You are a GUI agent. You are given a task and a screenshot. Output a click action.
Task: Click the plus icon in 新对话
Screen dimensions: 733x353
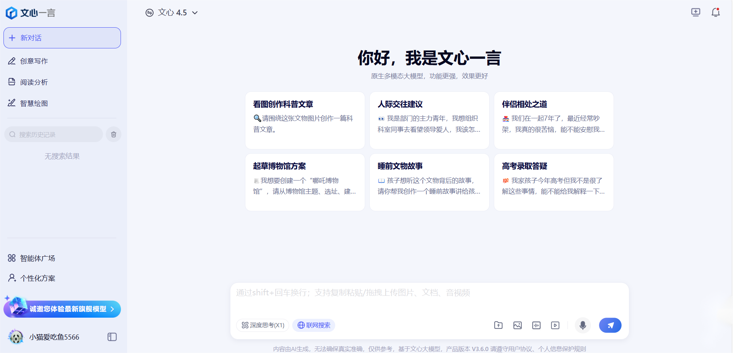pos(12,38)
